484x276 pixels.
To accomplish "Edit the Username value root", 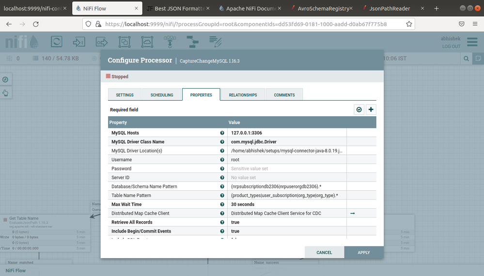I will 287,160.
